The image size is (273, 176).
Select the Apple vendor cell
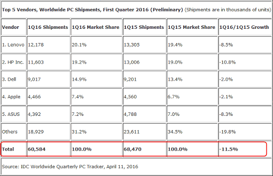point(14,97)
